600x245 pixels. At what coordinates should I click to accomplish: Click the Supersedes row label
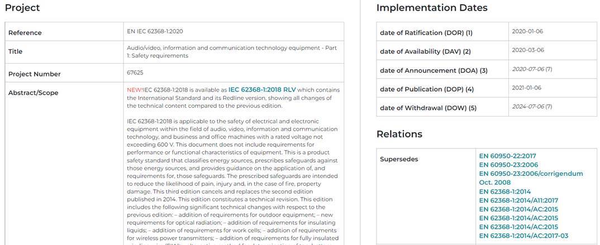(399, 160)
